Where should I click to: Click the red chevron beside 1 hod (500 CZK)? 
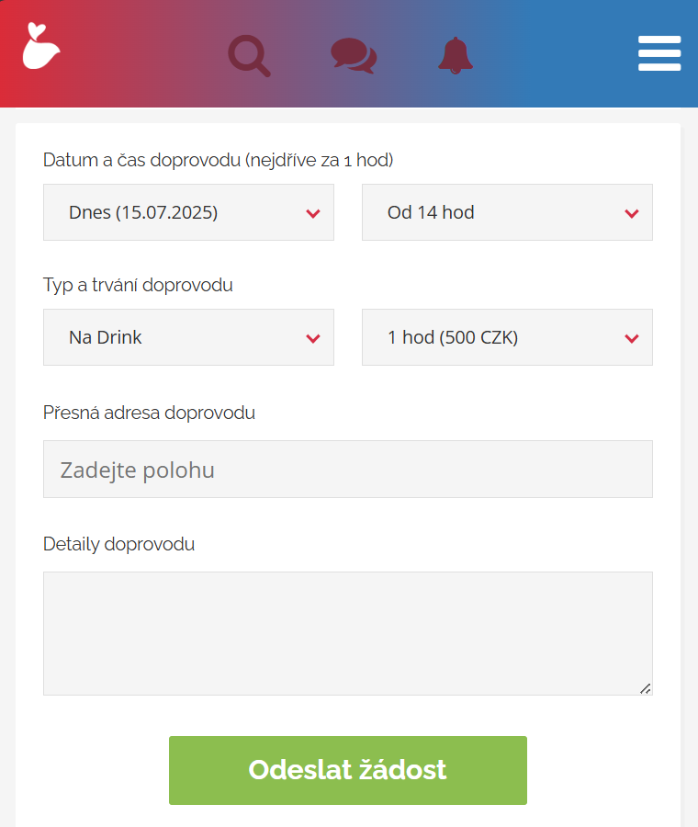[x=632, y=338]
